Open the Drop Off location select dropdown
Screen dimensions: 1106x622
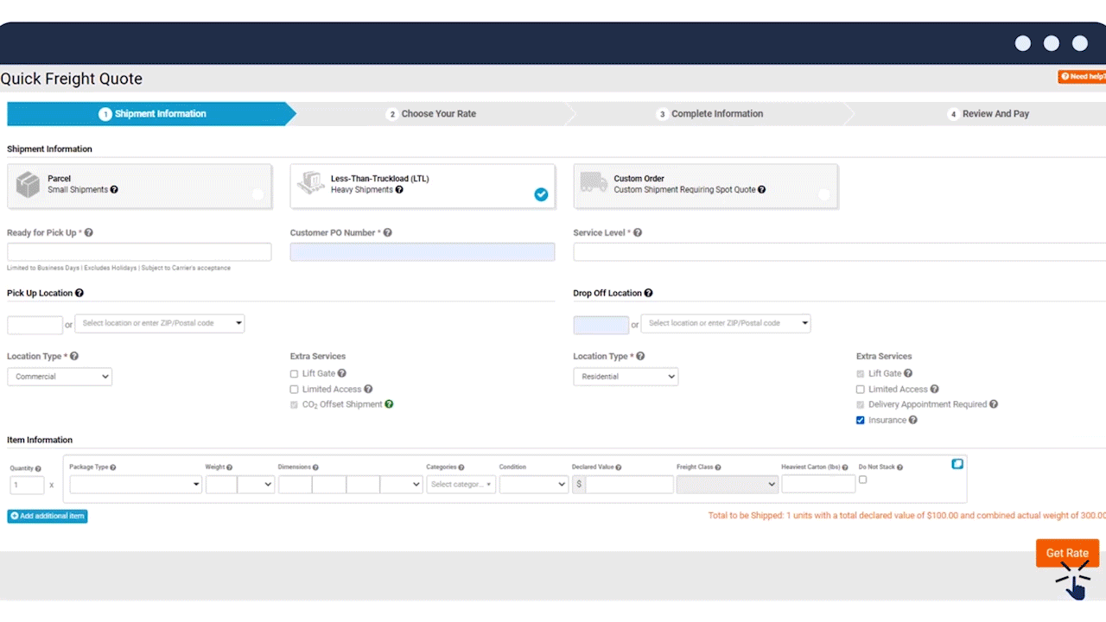(726, 323)
